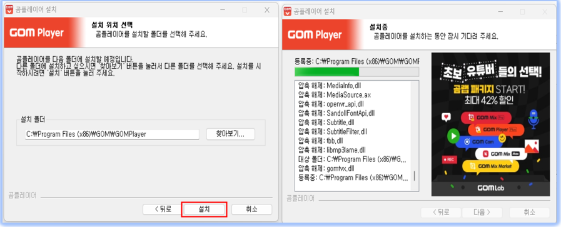The width and height of the screenshot is (561, 227).
Task: Close the right installer window
Action: coord(545,12)
